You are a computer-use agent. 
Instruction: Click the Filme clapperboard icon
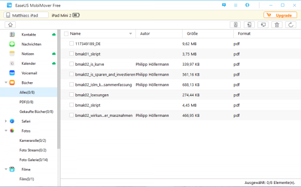point(12,169)
